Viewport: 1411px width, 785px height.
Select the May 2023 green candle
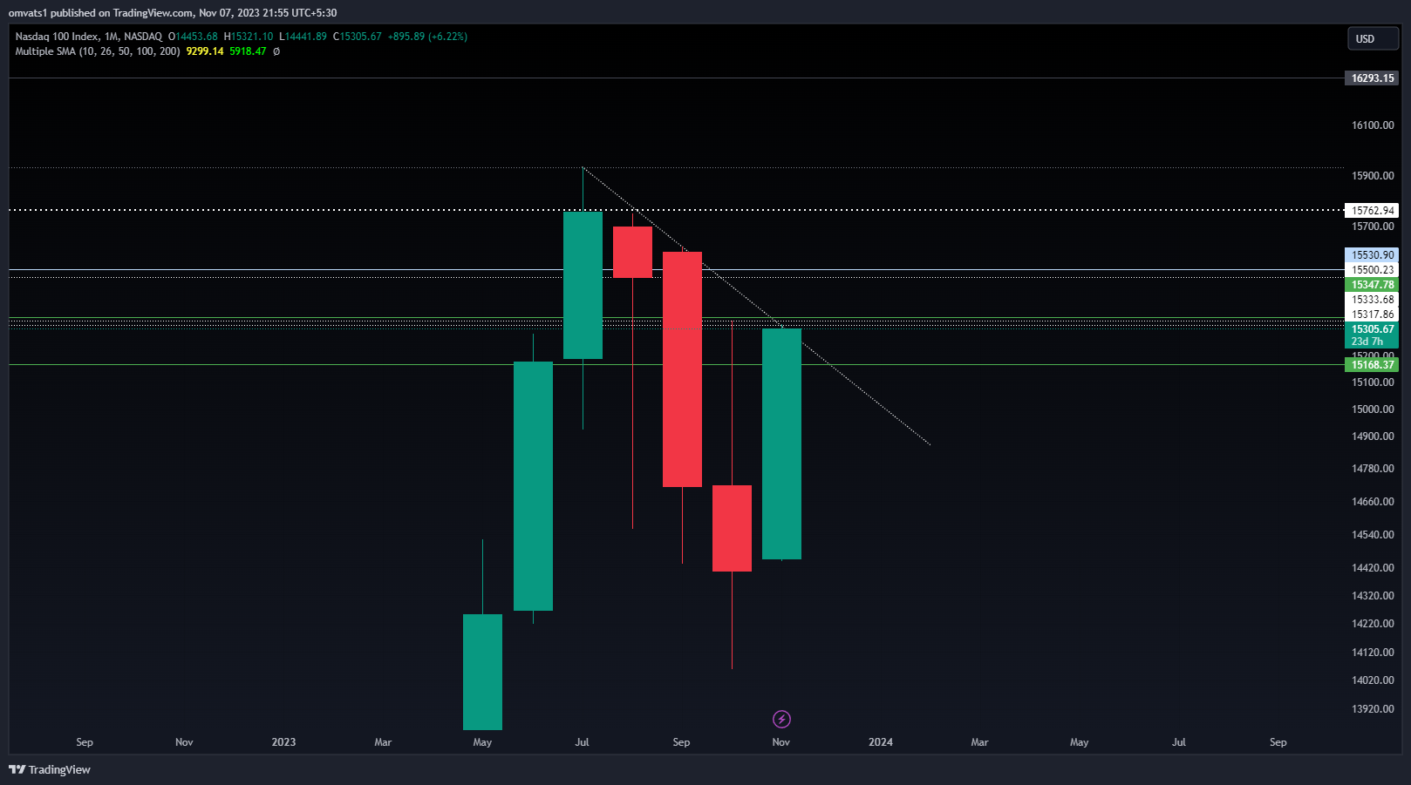pyautogui.click(x=482, y=672)
